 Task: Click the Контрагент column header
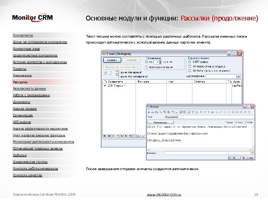(122, 82)
